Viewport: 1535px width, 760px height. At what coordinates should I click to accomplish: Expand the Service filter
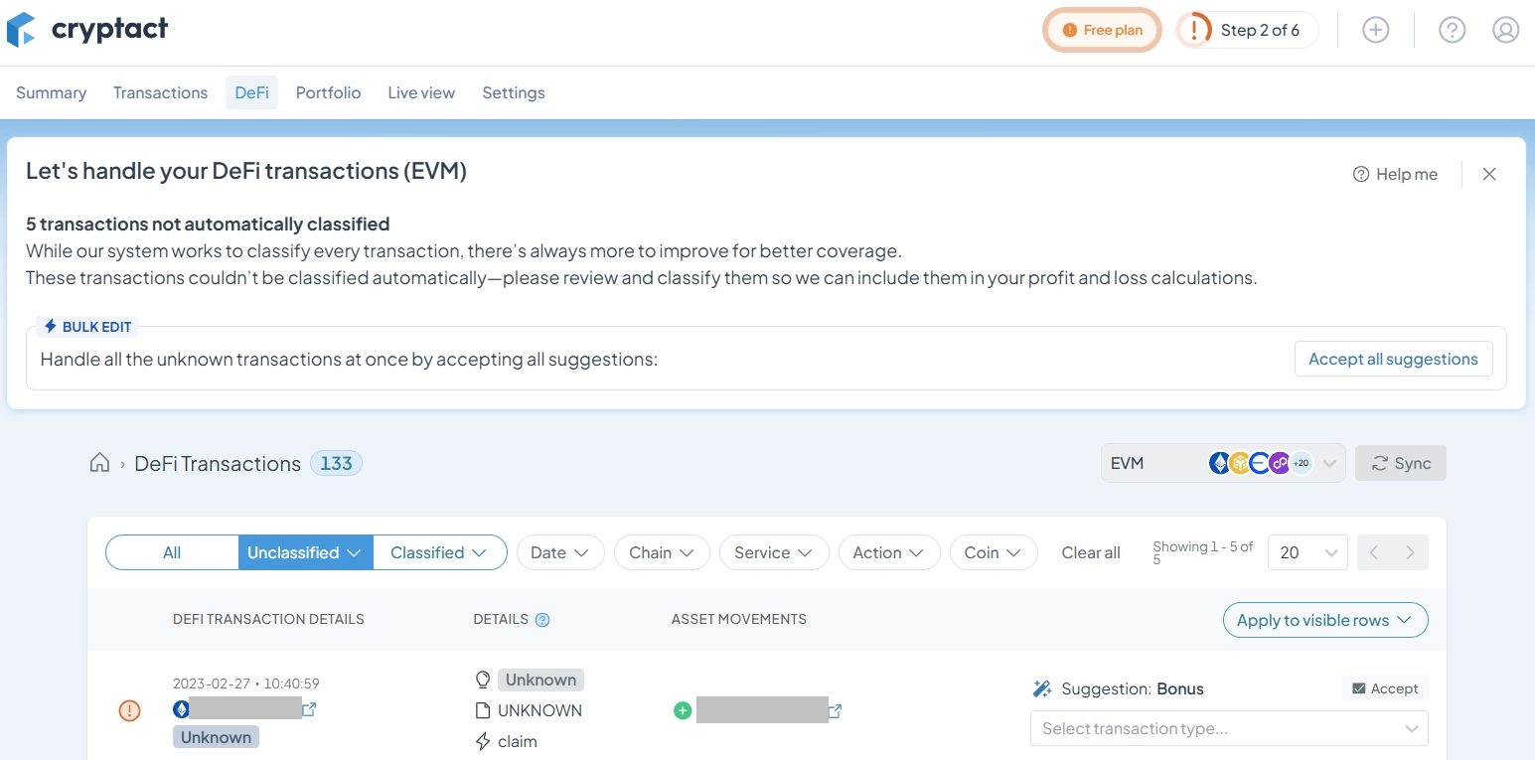click(x=774, y=552)
